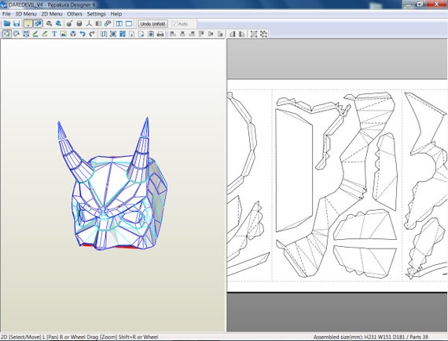This screenshot has width=448, height=341.
Task: Show the 3D axis icon
Action: click(89, 24)
